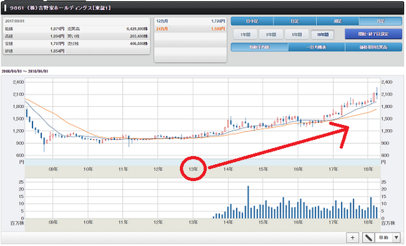Switch to the 日中足 intraday chart tab

252,21
